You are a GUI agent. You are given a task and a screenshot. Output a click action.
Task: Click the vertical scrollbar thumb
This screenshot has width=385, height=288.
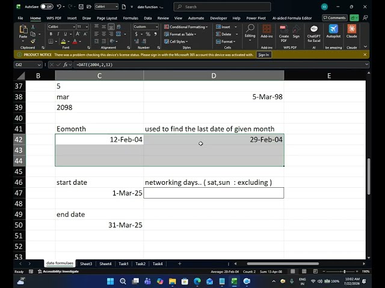tap(369, 176)
